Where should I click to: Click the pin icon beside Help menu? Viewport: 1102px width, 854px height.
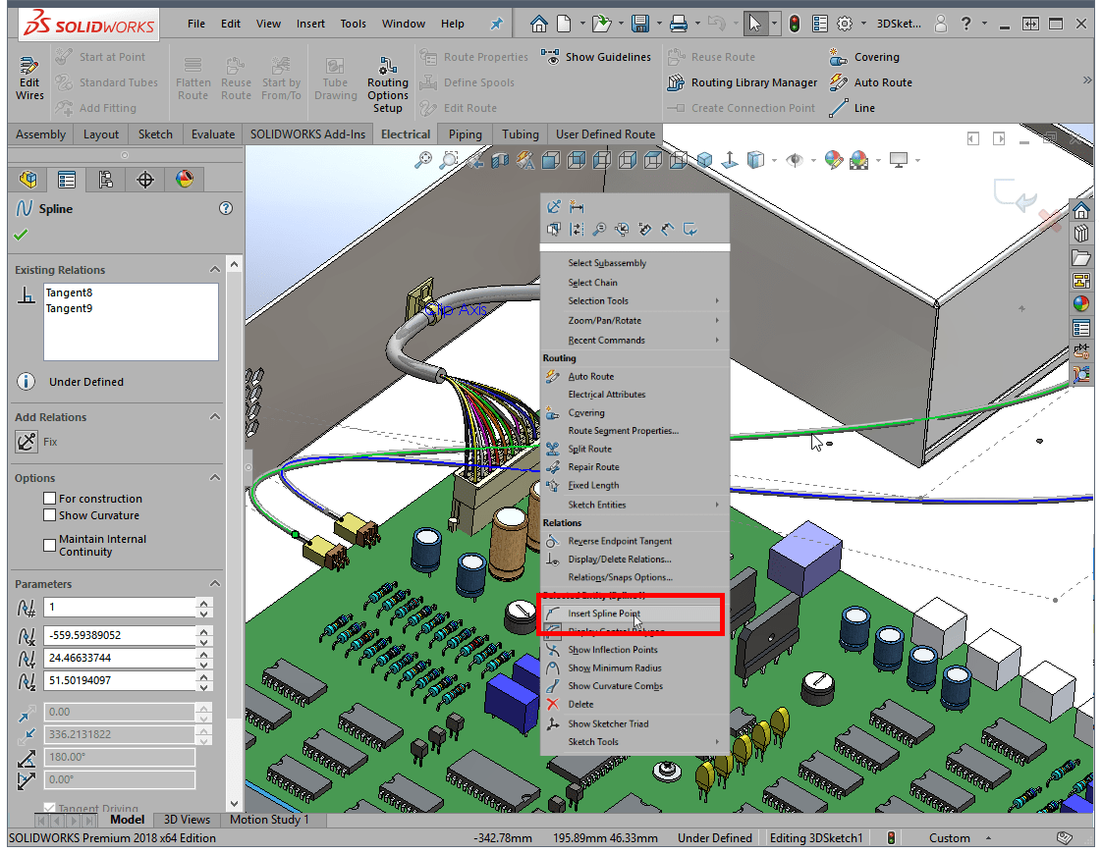[x=497, y=24]
